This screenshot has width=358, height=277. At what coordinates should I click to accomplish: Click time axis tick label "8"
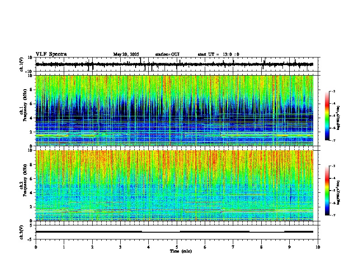tap(261, 247)
